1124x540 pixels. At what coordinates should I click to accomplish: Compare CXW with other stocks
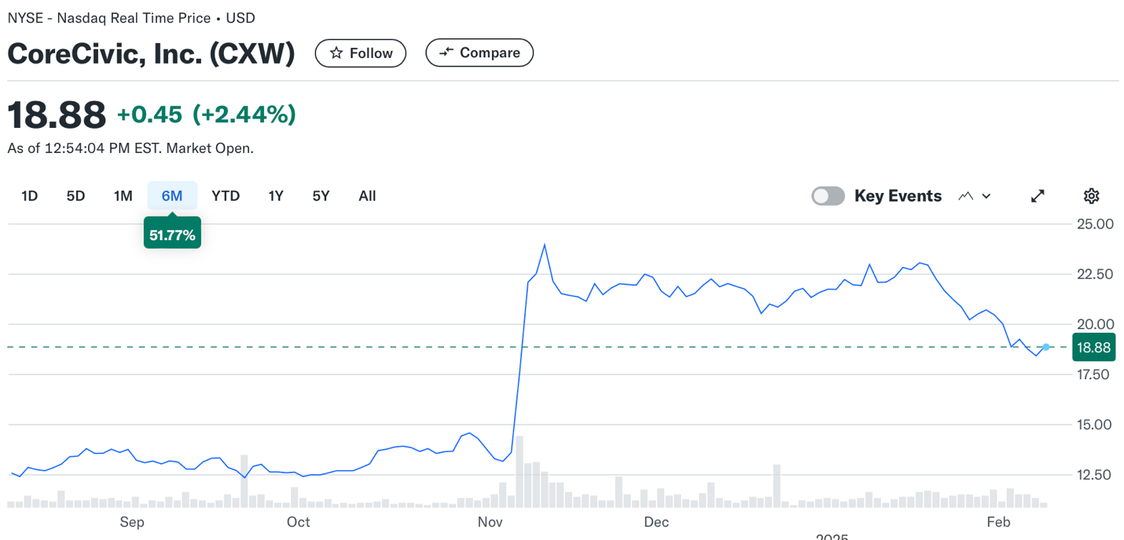pyautogui.click(x=479, y=53)
